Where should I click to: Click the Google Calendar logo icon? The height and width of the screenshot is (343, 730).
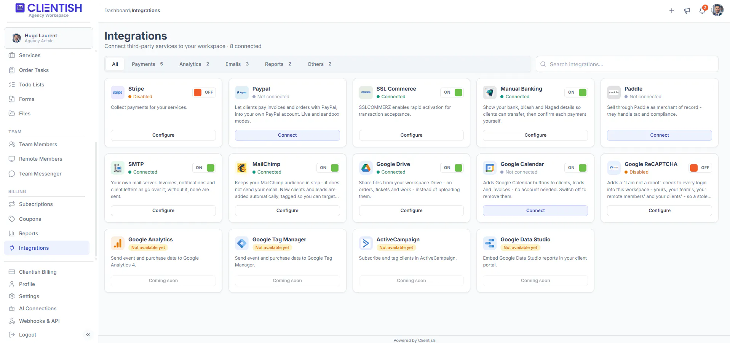click(490, 168)
